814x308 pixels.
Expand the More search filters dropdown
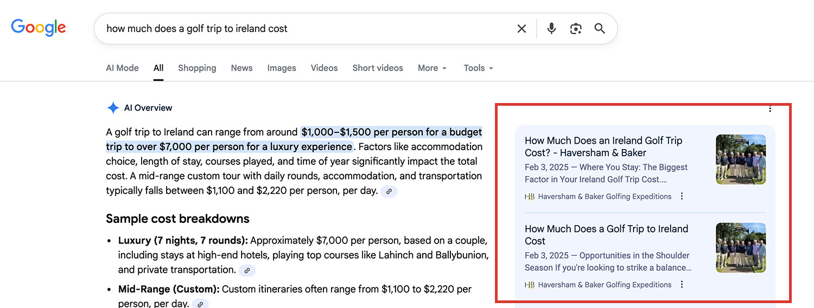[432, 68]
